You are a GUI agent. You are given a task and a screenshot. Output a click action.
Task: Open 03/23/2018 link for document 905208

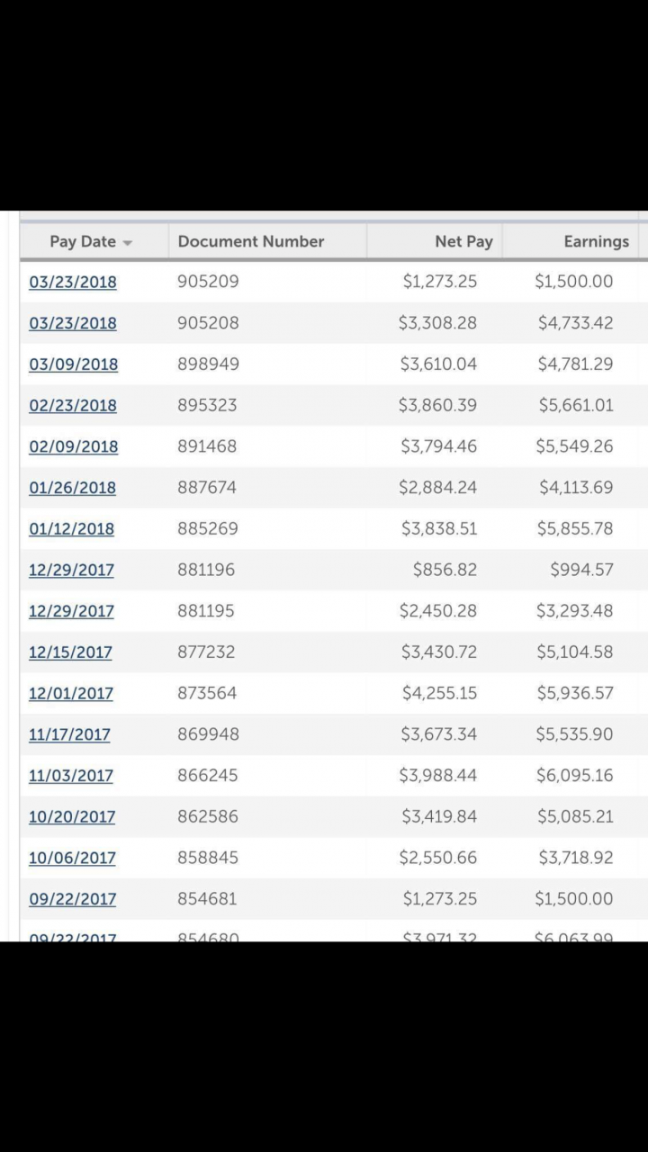coord(73,323)
